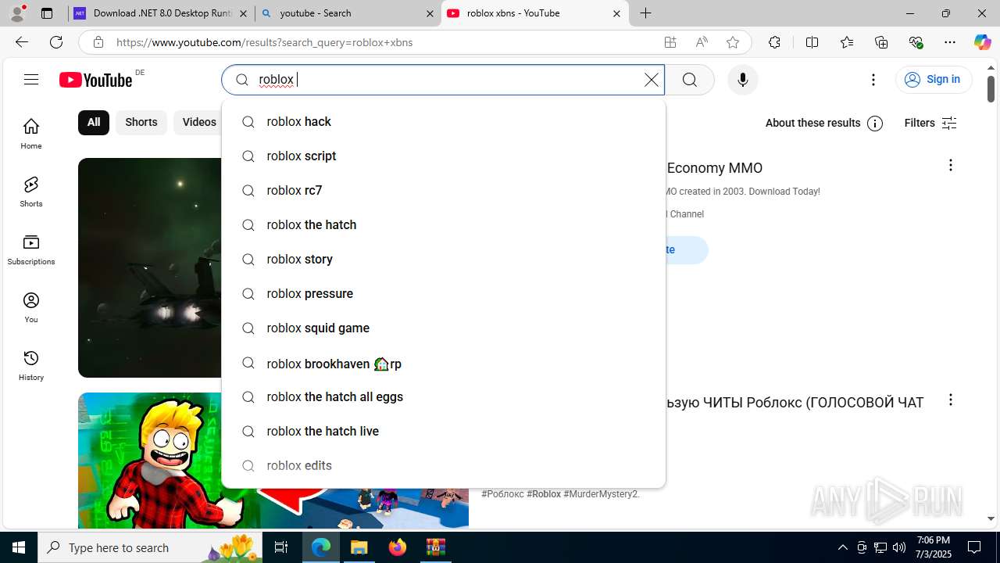Clear the search box with the X

(x=651, y=80)
